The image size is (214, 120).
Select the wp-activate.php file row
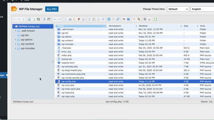click(134, 67)
